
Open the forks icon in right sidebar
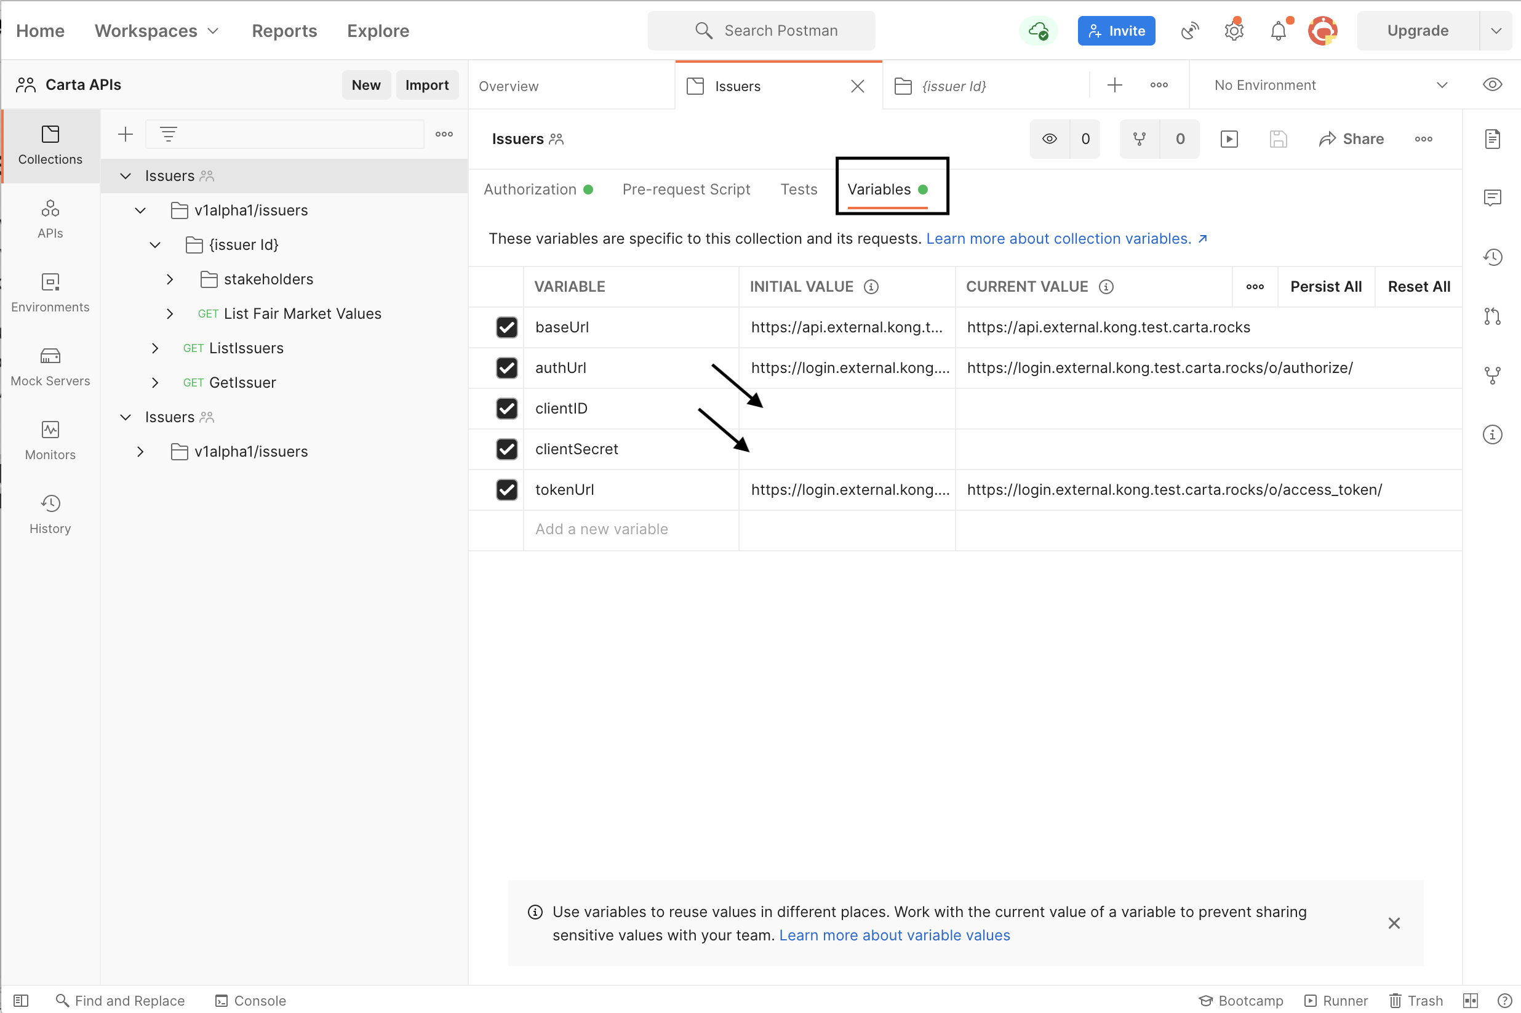pyautogui.click(x=1493, y=375)
